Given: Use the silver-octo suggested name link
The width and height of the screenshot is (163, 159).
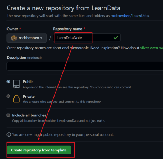Looking at the screenshot, I should pos(152,48).
